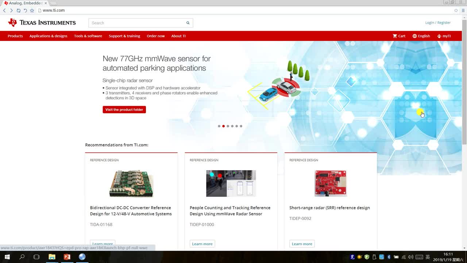Open the Tools & software menu

[x=88, y=36]
